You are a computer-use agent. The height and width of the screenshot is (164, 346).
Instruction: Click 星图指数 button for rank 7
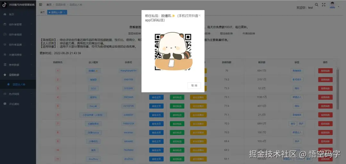(325, 124)
